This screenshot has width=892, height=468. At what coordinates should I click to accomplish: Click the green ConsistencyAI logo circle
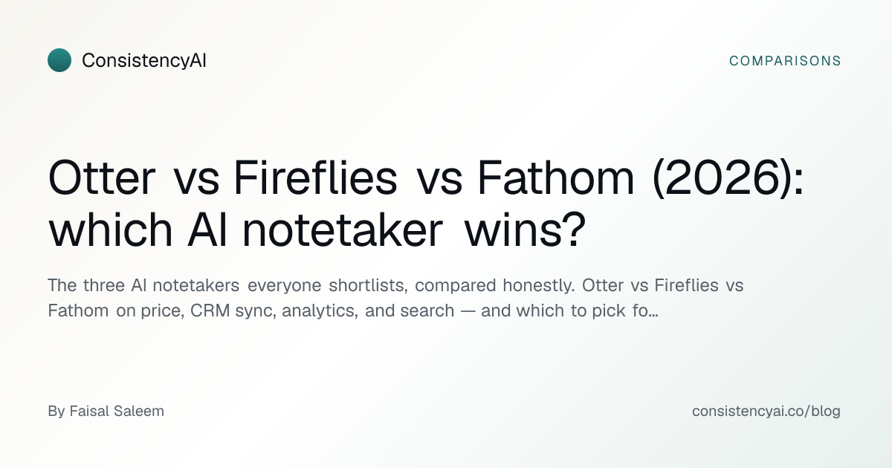pos(59,60)
